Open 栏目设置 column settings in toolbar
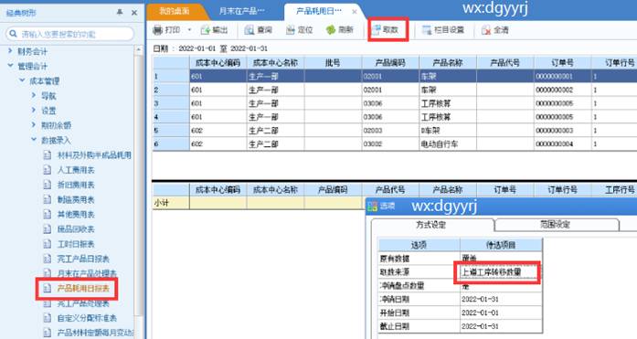Image resolution: width=637 pixels, height=339 pixels. [443, 29]
